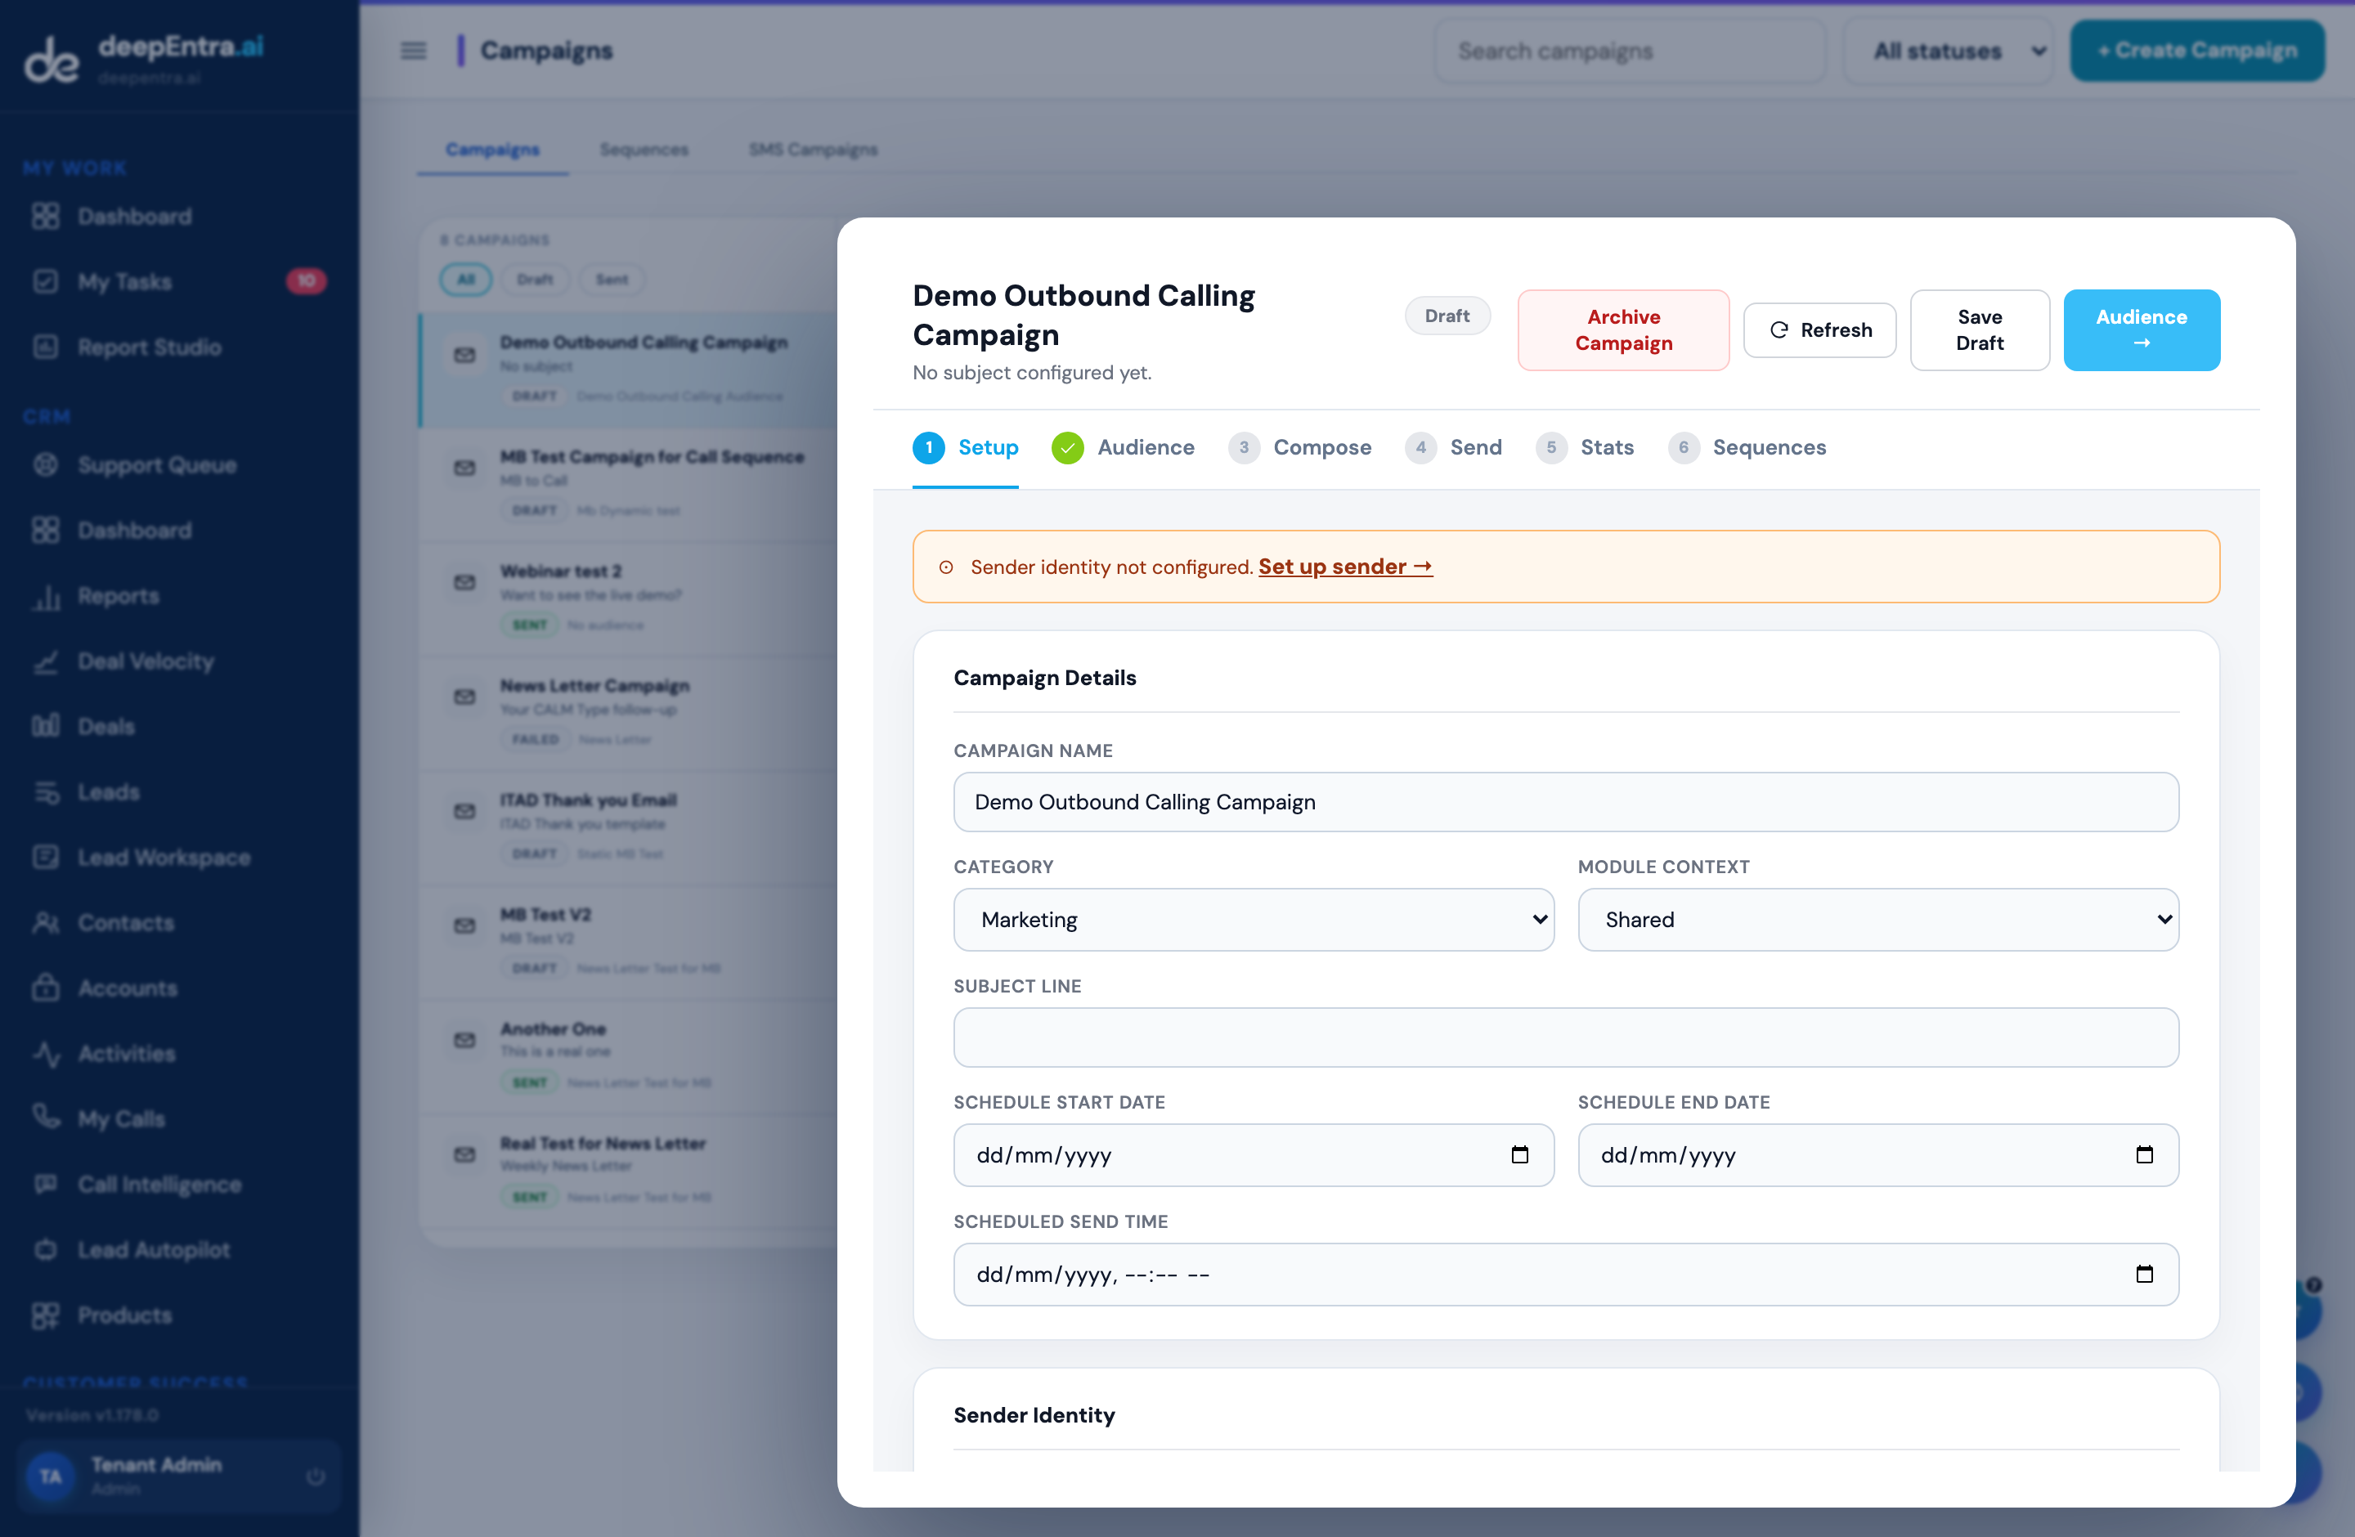Open calendar picker for Schedule Start Date
This screenshot has width=2355, height=1537.
pyautogui.click(x=1520, y=1154)
